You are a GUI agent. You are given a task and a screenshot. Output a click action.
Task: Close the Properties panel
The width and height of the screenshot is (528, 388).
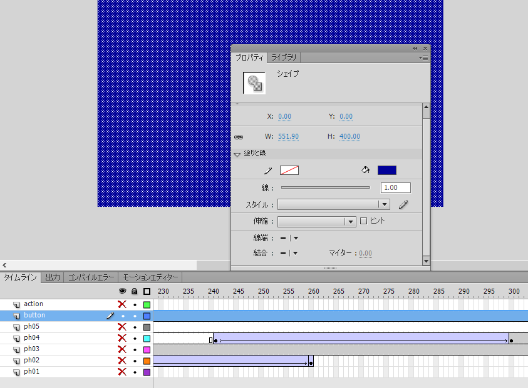425,48
